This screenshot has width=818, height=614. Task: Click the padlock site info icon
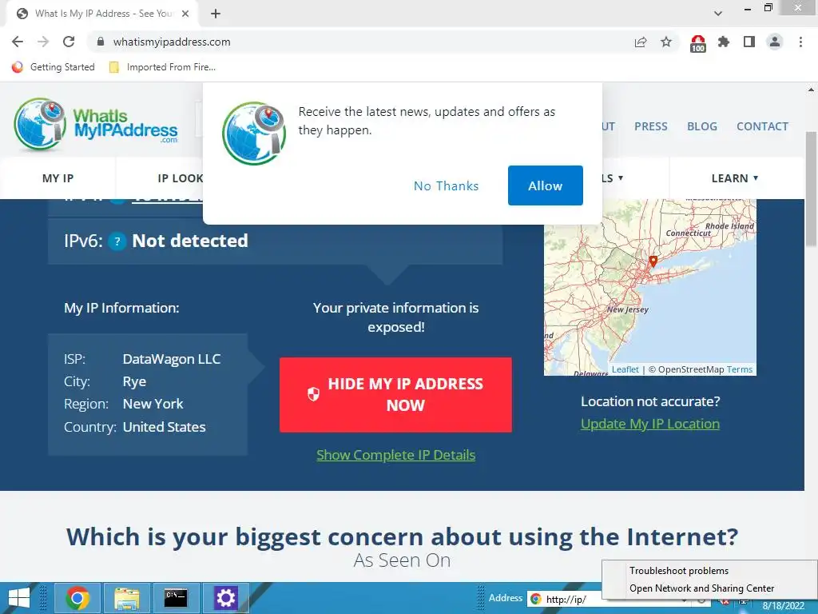tap(101, 42)
